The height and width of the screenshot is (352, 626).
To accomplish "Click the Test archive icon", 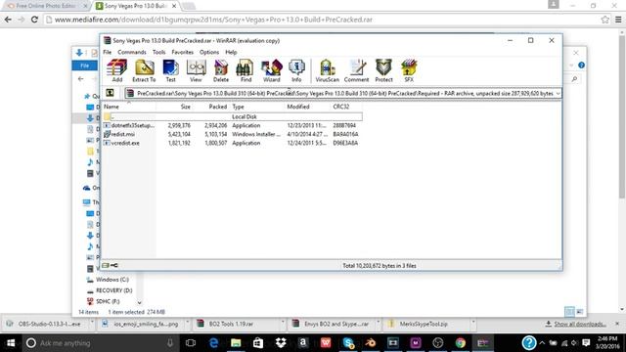I will tap(170, 70).
